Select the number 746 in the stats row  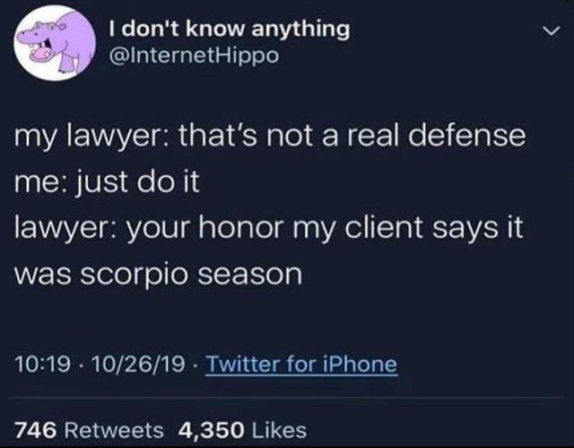click(36, 430)
